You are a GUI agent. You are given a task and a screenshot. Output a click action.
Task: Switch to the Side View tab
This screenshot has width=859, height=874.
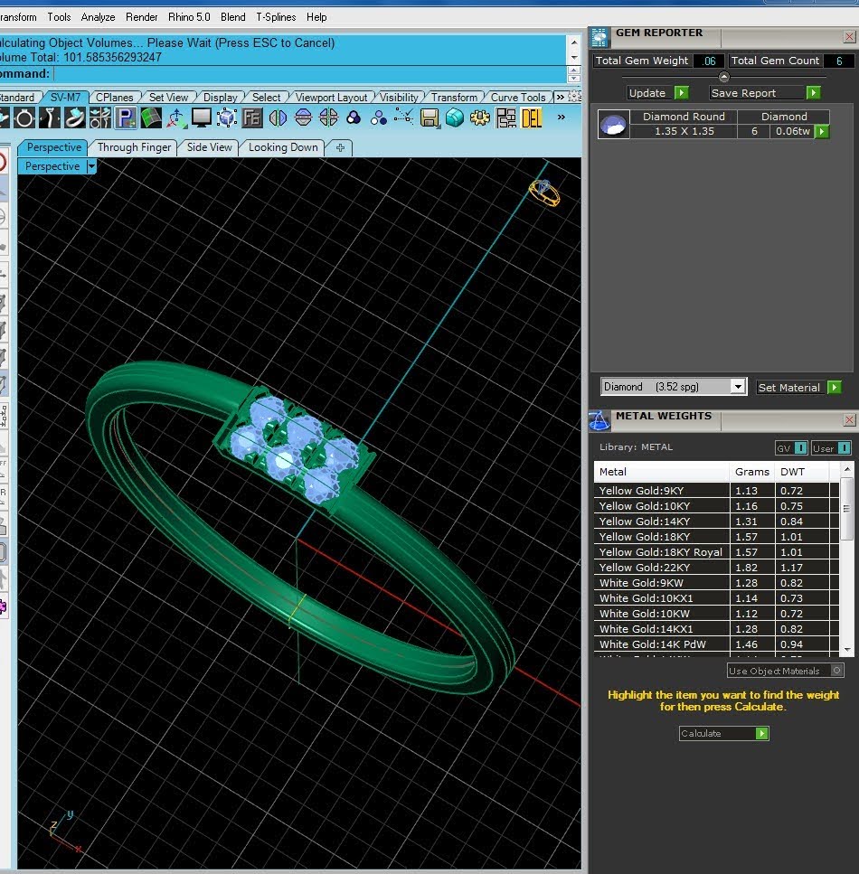(209, 147)
